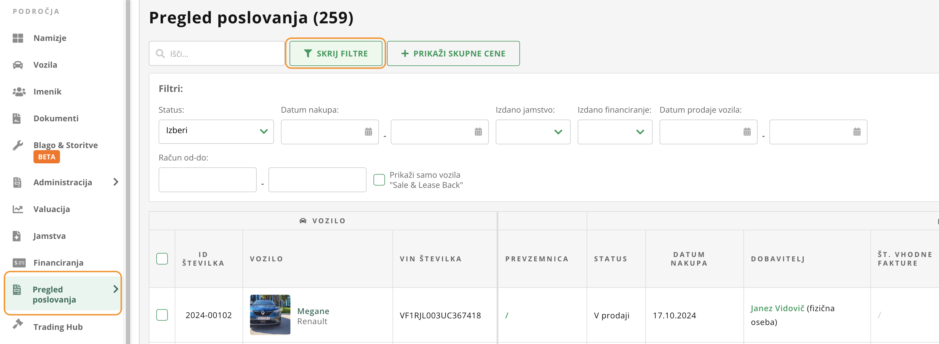
Task: Click the Financiranja money icon
Action: (19, 263)
